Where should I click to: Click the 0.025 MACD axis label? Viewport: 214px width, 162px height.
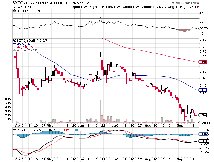(204, 130)
